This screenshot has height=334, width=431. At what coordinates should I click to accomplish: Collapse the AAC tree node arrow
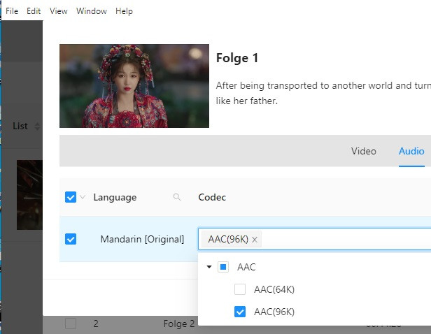point(209,267)
